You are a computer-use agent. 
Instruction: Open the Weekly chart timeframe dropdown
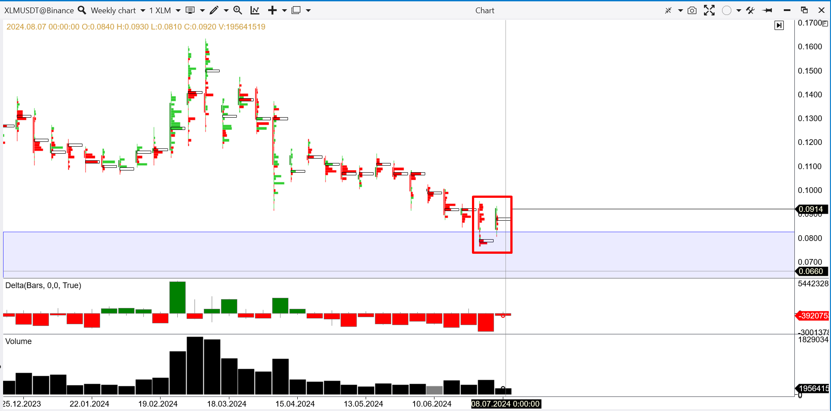[x=142, y=11]
